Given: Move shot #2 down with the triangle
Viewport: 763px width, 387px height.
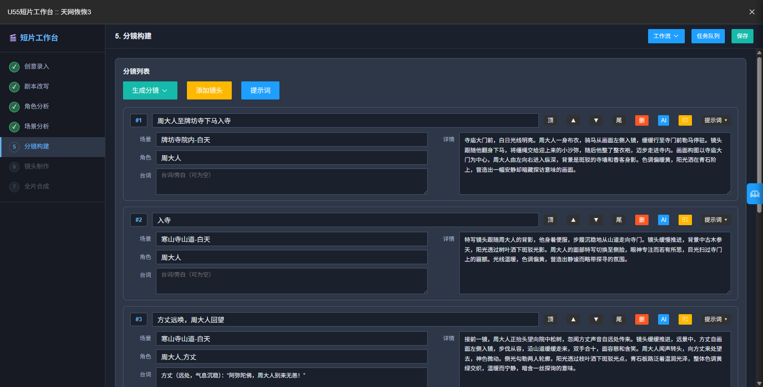Looking at the screenshot, I should point(596,220).
